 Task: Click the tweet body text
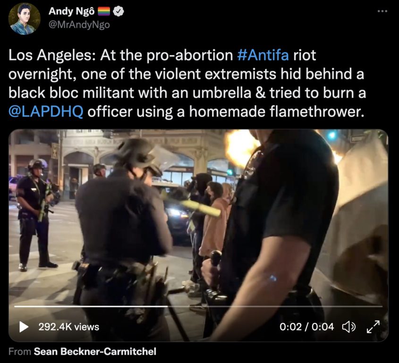[x=187, y=83]
